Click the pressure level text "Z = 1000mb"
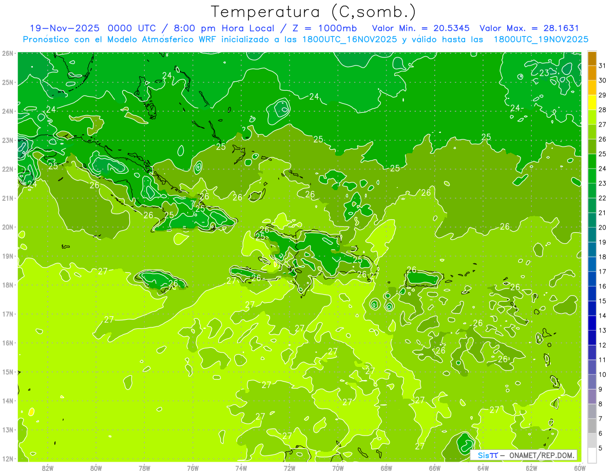 coord(323,28)
